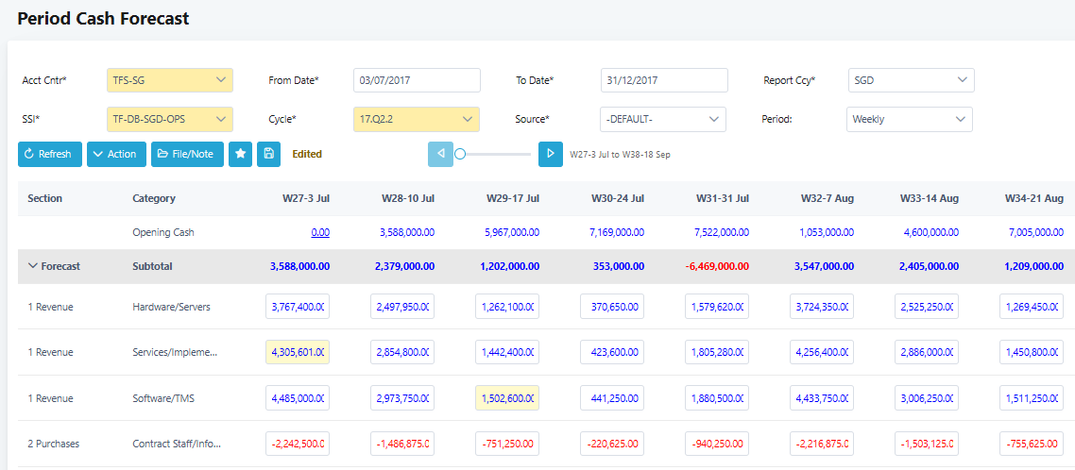Click the previous period left arrow
This screenshot has height=470, width=1075.
click(440, 154)
